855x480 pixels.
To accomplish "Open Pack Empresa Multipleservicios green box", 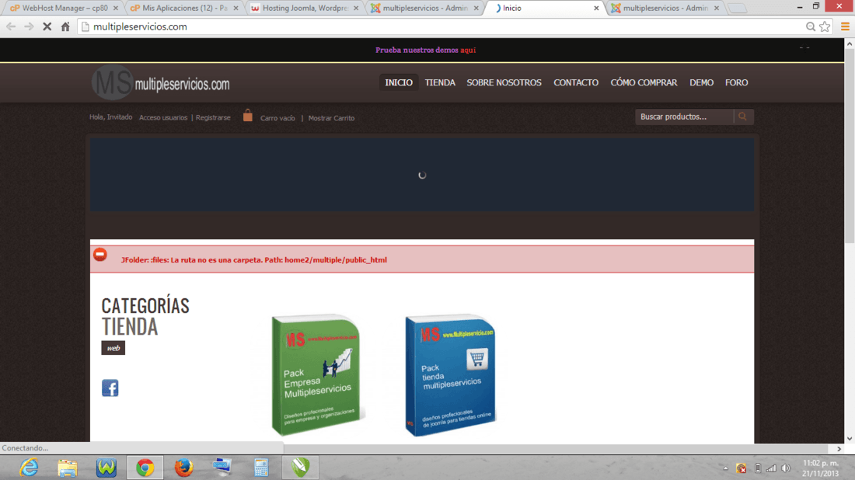I will (316, 375).
